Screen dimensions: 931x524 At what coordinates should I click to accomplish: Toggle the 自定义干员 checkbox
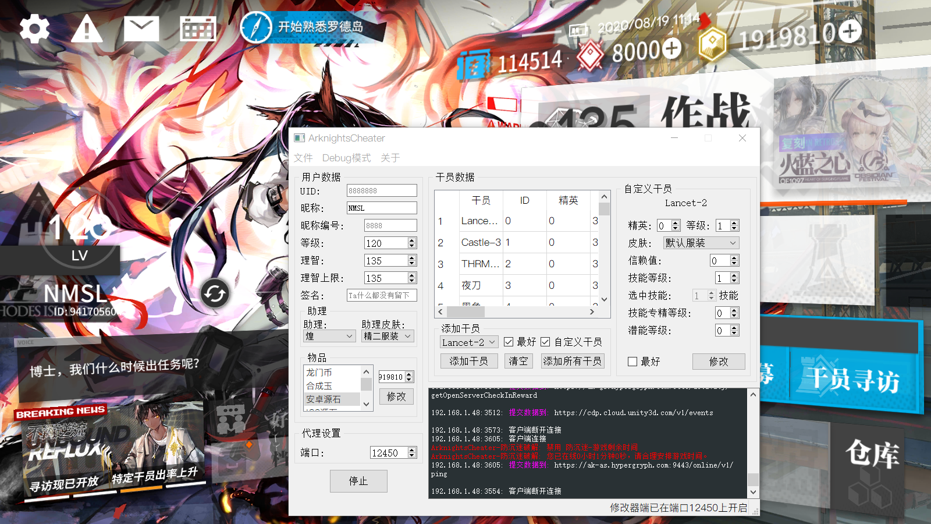[545, 342]
